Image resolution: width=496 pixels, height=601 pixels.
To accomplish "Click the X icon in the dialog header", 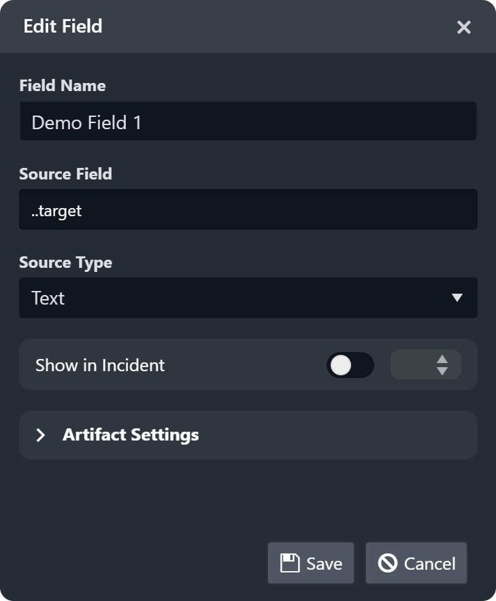I will point(464,27).
